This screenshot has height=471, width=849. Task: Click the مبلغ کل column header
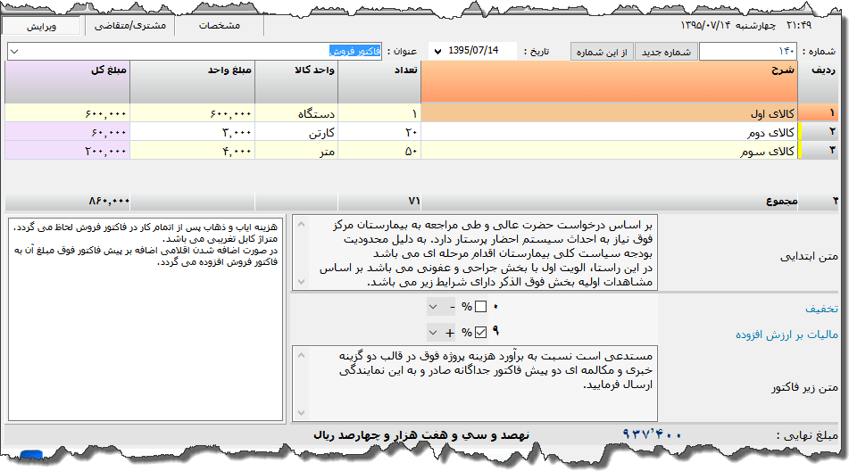(x=67, y=82)
